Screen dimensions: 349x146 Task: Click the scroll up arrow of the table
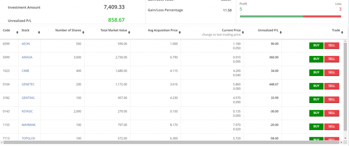click(346, 41)
